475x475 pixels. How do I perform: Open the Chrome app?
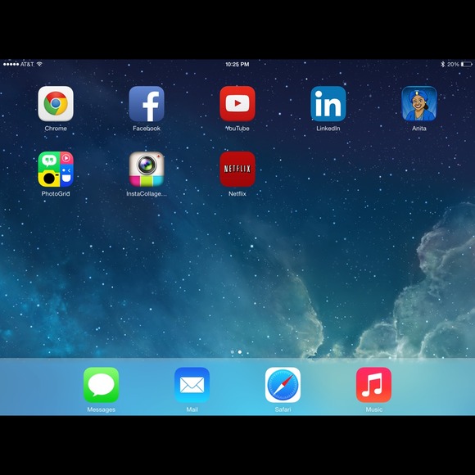[x=56, y=104]
